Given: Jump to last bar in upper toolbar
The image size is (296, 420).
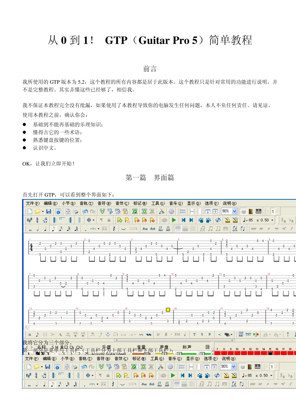Looking at the screenshot, I should (x=191, y=220).
